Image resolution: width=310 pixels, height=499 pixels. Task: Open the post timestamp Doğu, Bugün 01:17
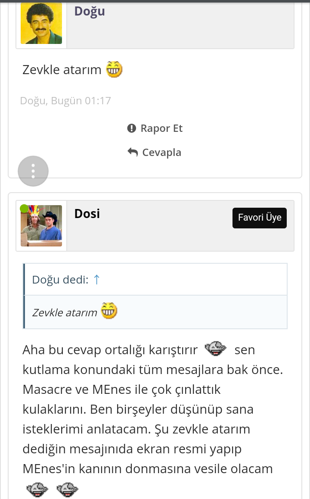[x=65, y=101]
